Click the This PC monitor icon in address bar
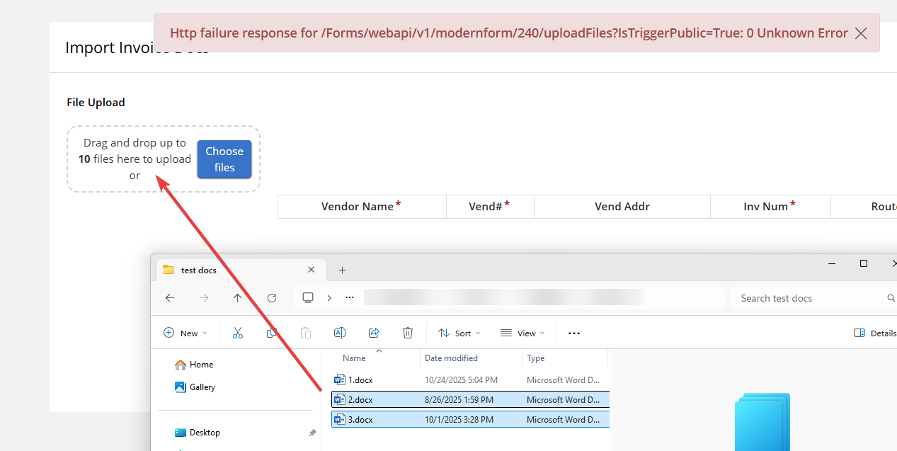This screenshot has height=451, width=897. [x=308, y=298]
